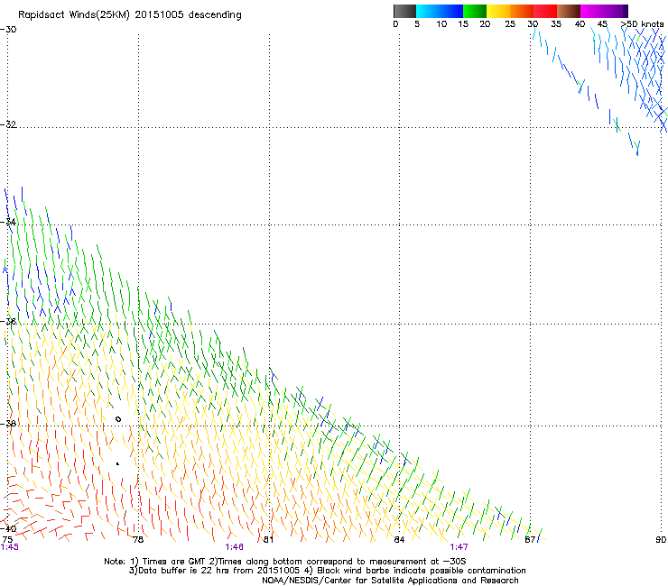Click the longitude label '81'
This screenshot has width=668, height=586.
click(268, 540)
